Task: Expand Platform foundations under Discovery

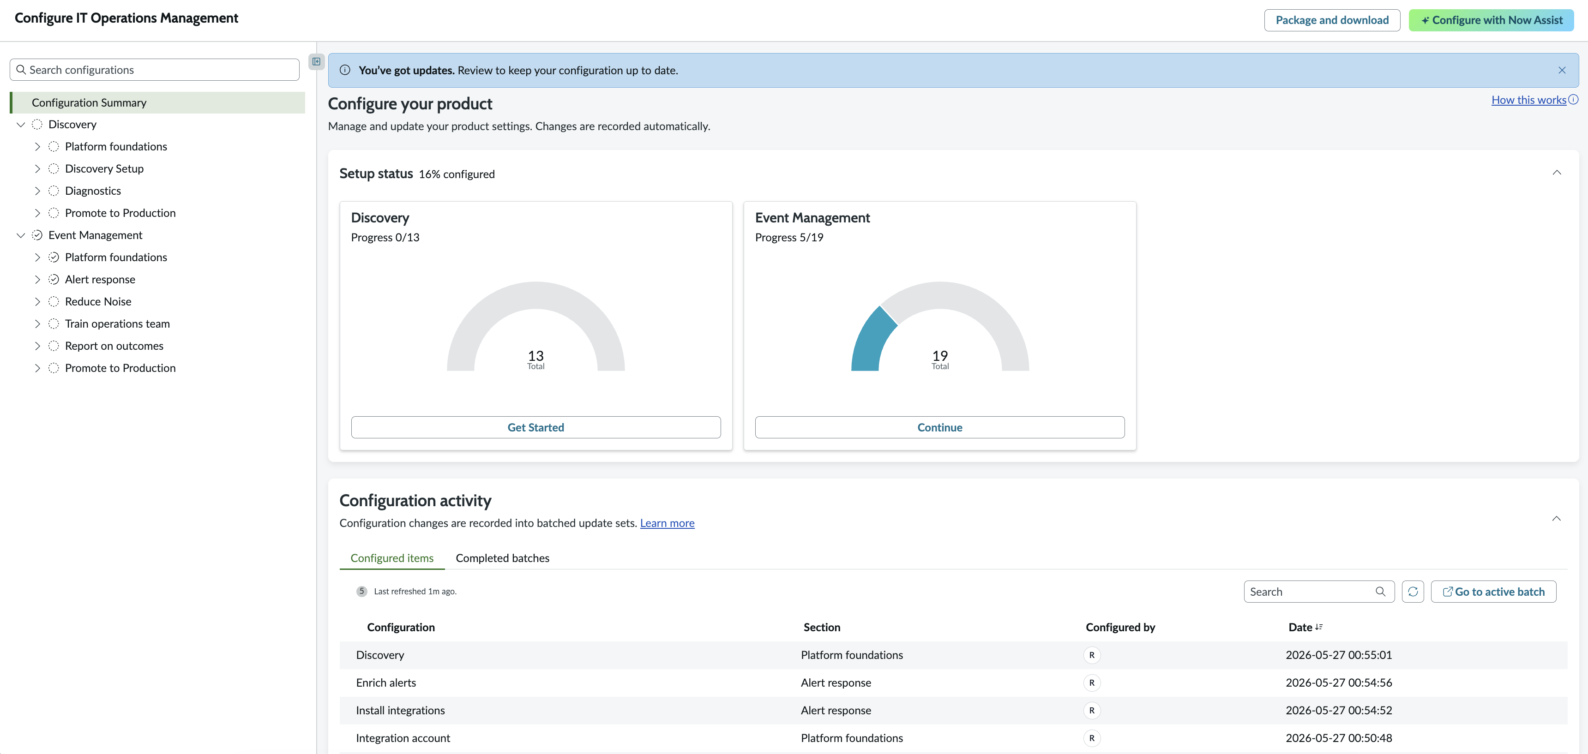Action: pyautogui.click(x=37, y=147)
